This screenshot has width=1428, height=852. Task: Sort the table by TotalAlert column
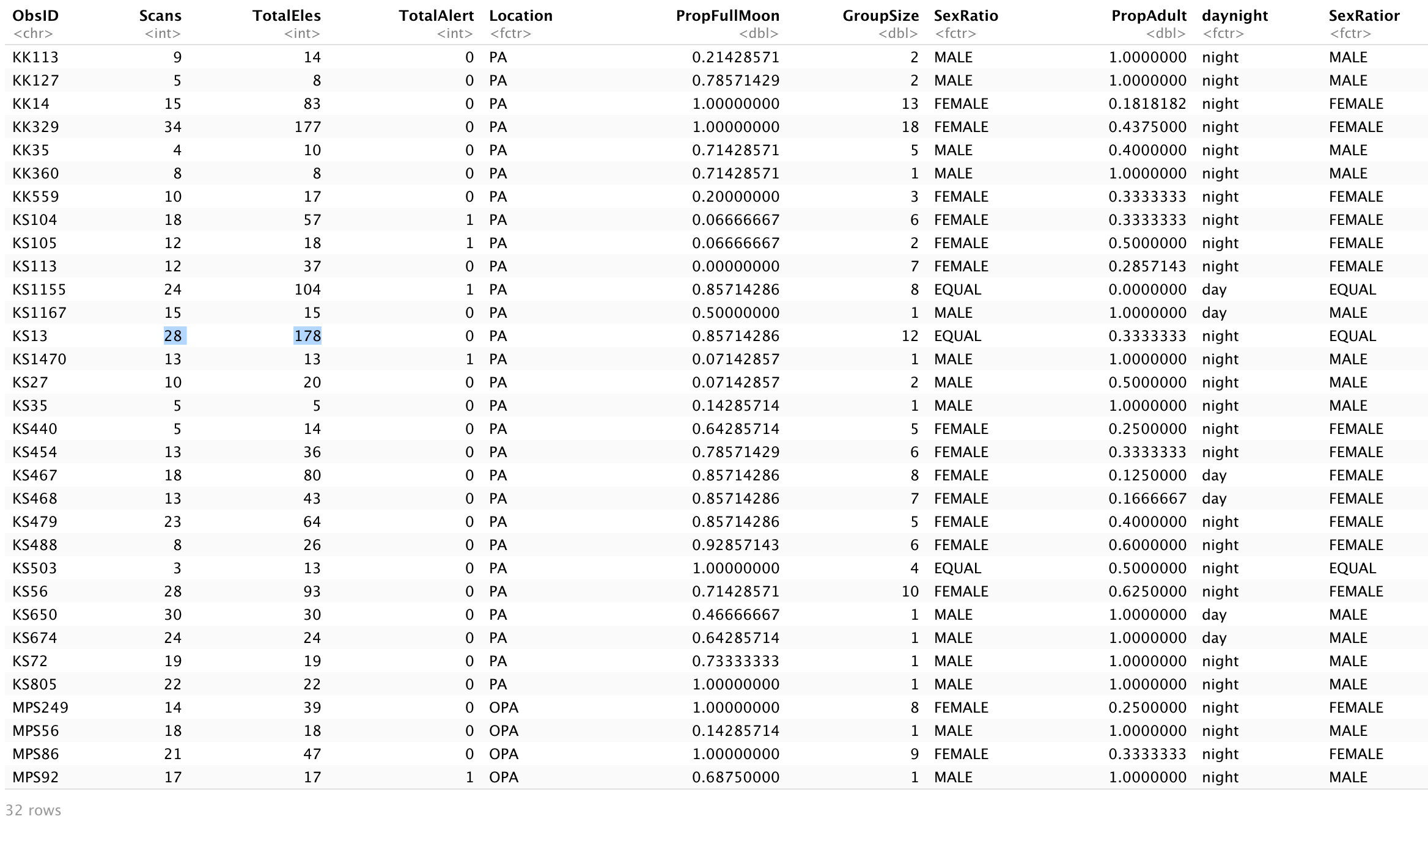[436, 16]
